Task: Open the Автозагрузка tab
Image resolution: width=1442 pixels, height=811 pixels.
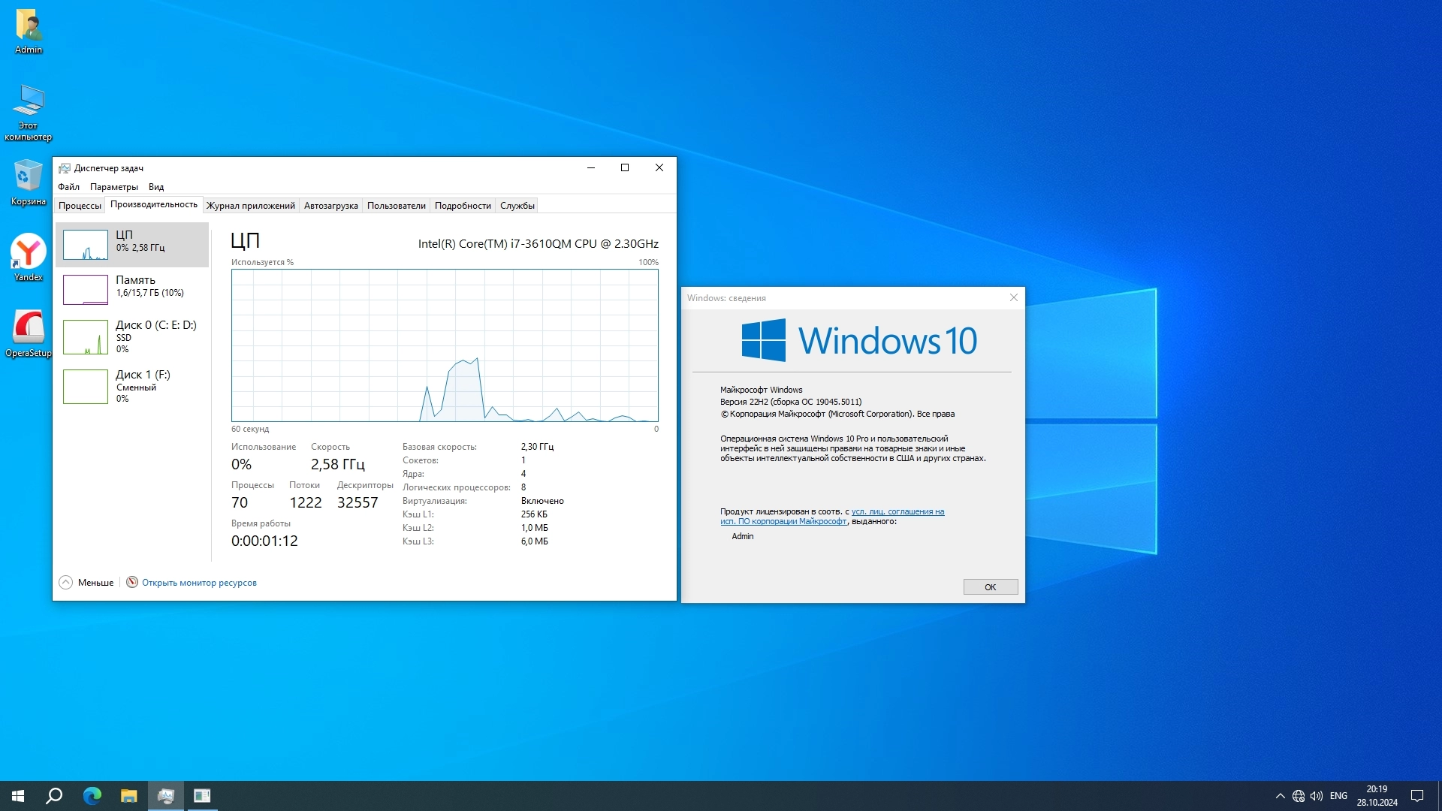Action: 330,206
